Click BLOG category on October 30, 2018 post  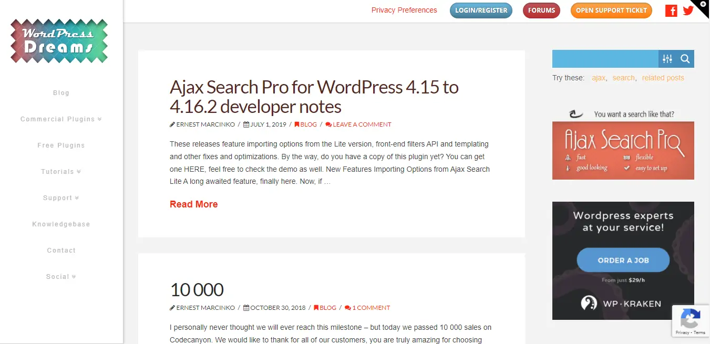[325, 308]
